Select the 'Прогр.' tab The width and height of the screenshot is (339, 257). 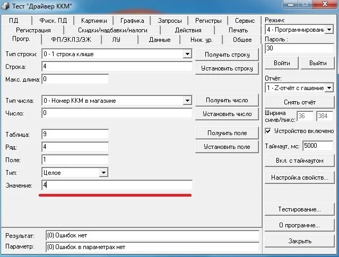pos(21,39)
